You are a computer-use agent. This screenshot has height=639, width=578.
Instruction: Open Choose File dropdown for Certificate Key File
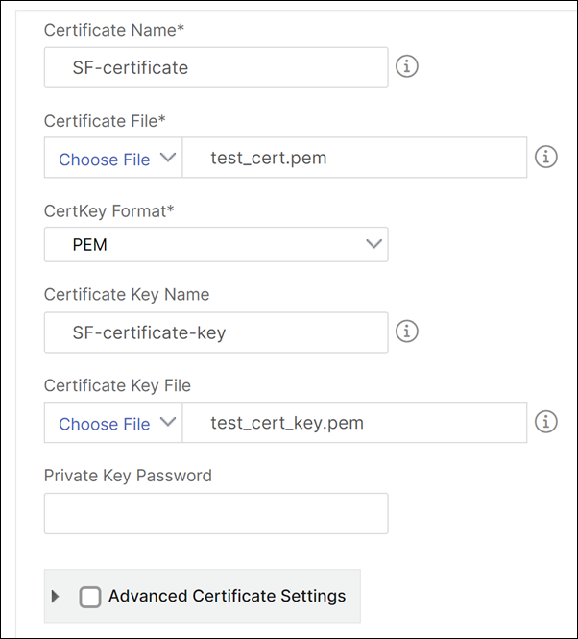pyautogui.click(x=113, y=423)
